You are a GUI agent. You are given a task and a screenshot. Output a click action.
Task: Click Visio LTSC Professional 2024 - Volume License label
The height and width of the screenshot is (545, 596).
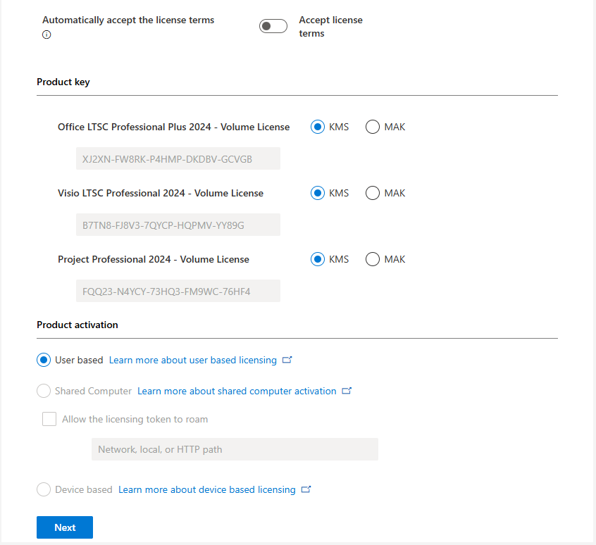(x=161, y=193)
